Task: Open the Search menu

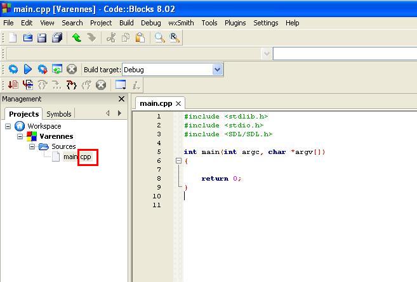Action: (x=72, y=23)
